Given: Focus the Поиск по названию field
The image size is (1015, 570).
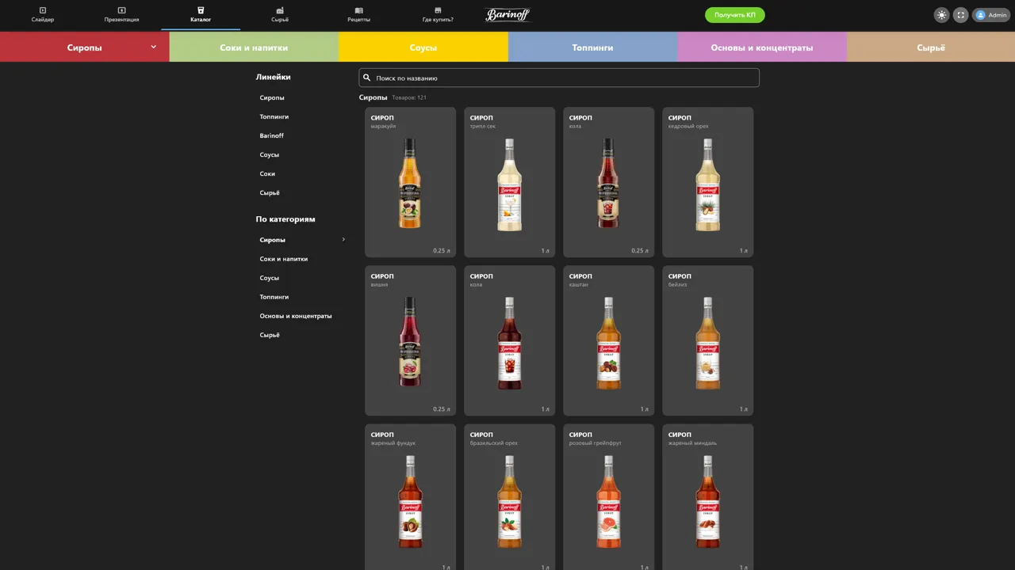Looking at the screenshot, I should pos(559,78).
